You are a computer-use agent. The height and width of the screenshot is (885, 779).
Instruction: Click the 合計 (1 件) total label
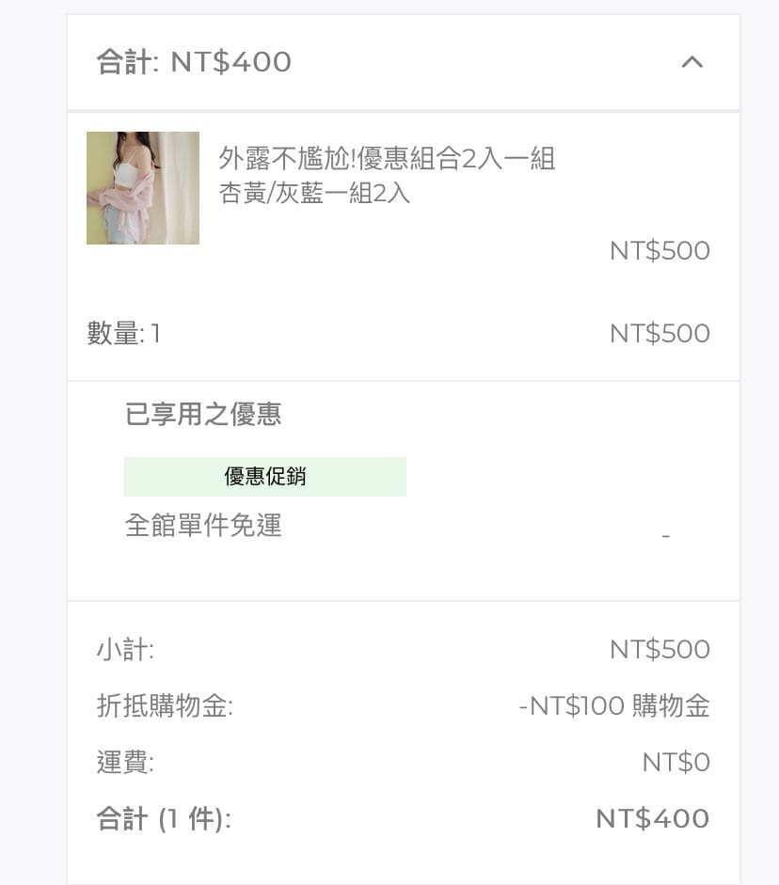coord(164,818)
